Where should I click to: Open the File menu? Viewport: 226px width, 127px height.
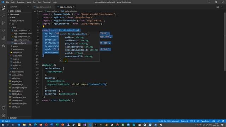[x=8, y=2]
